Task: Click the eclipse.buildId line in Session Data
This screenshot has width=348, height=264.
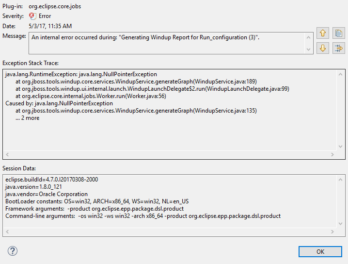Action: (x=51, y=179)
